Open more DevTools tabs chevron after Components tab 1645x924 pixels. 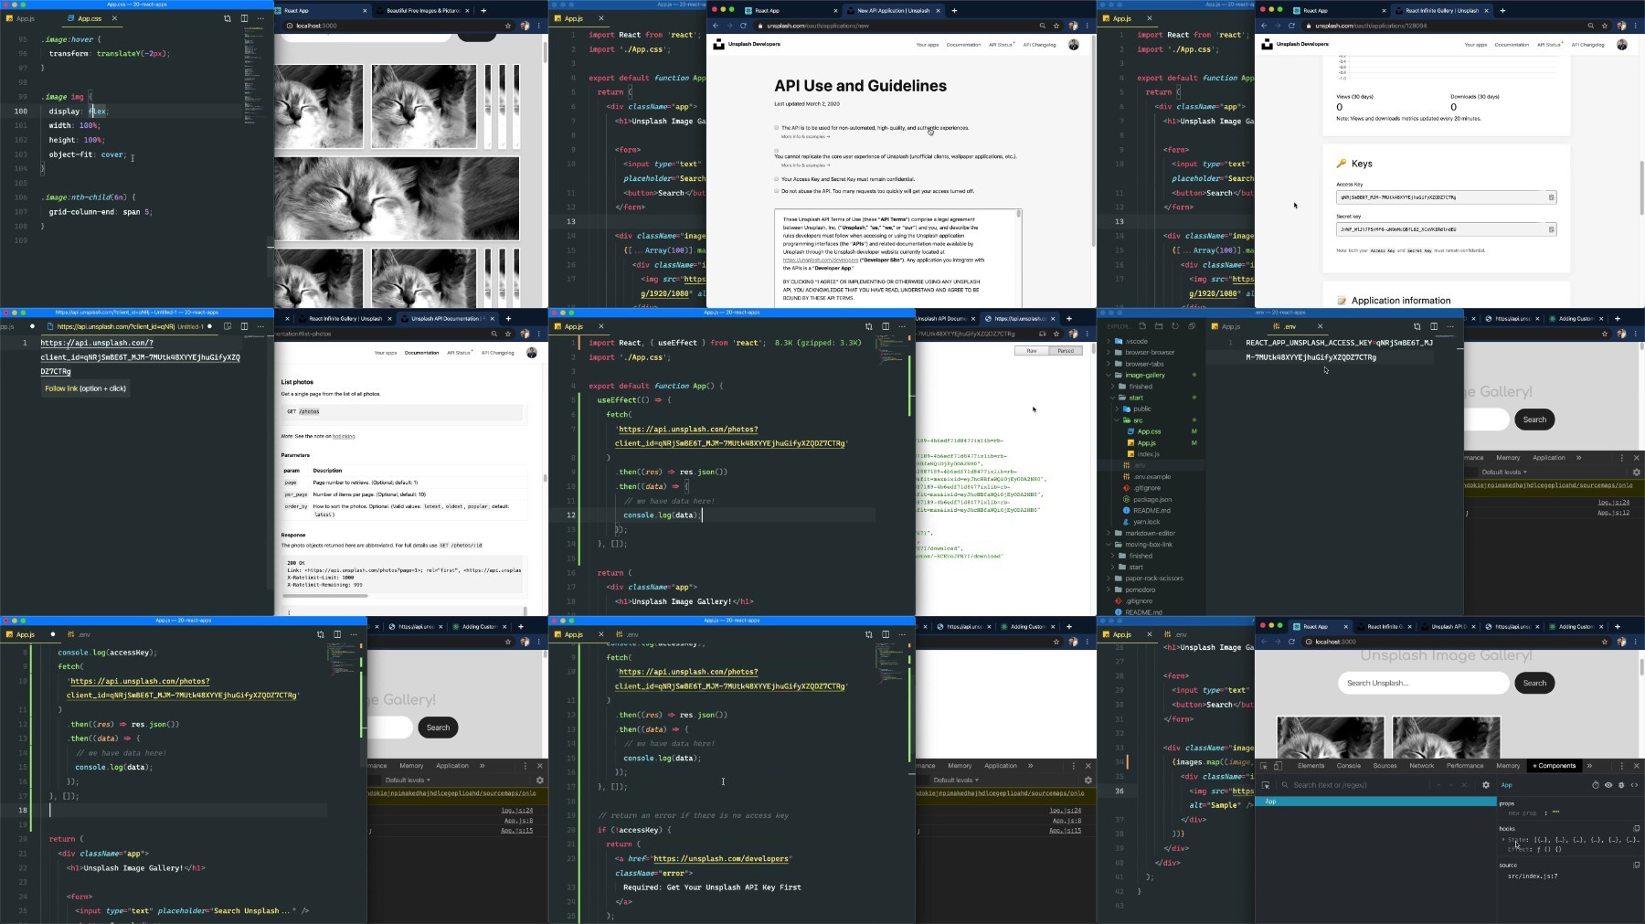[1589, 766]
